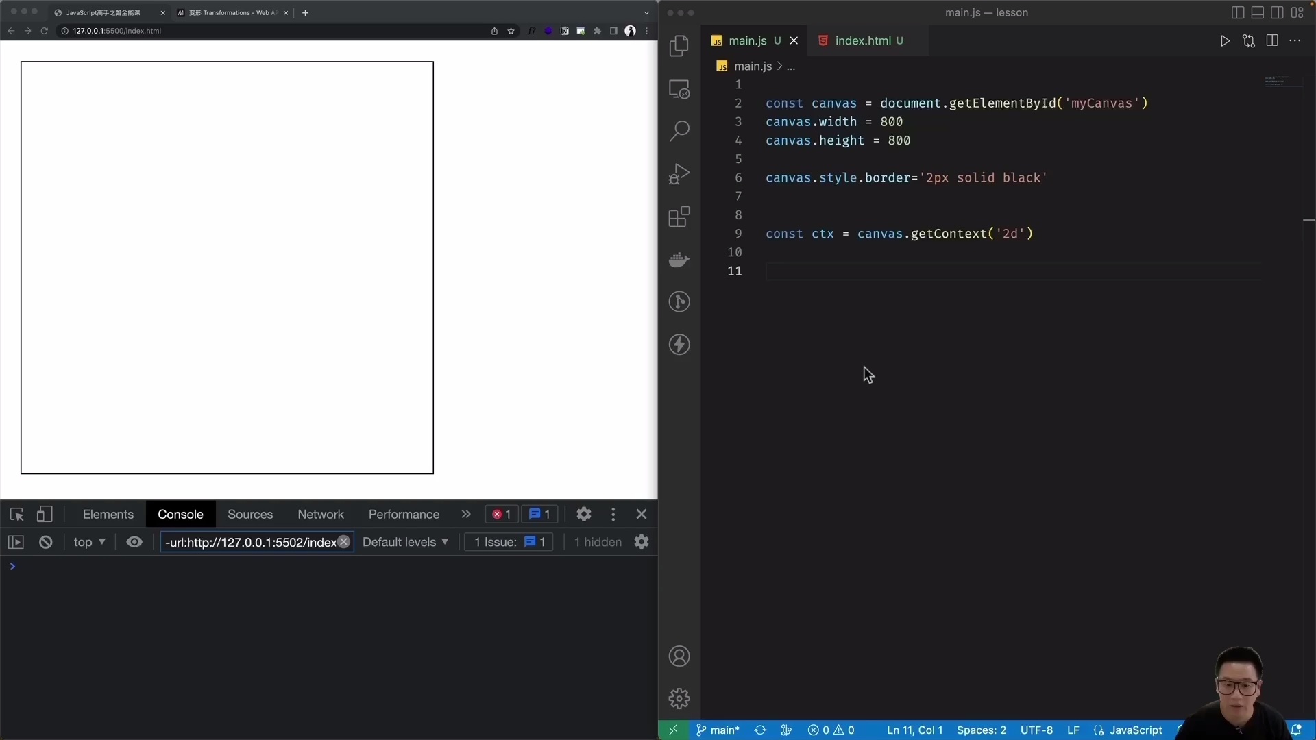Open hidden DevTools panels via the chevron
The width and height of the screenshot is (1316, 740).
[466, 514]
